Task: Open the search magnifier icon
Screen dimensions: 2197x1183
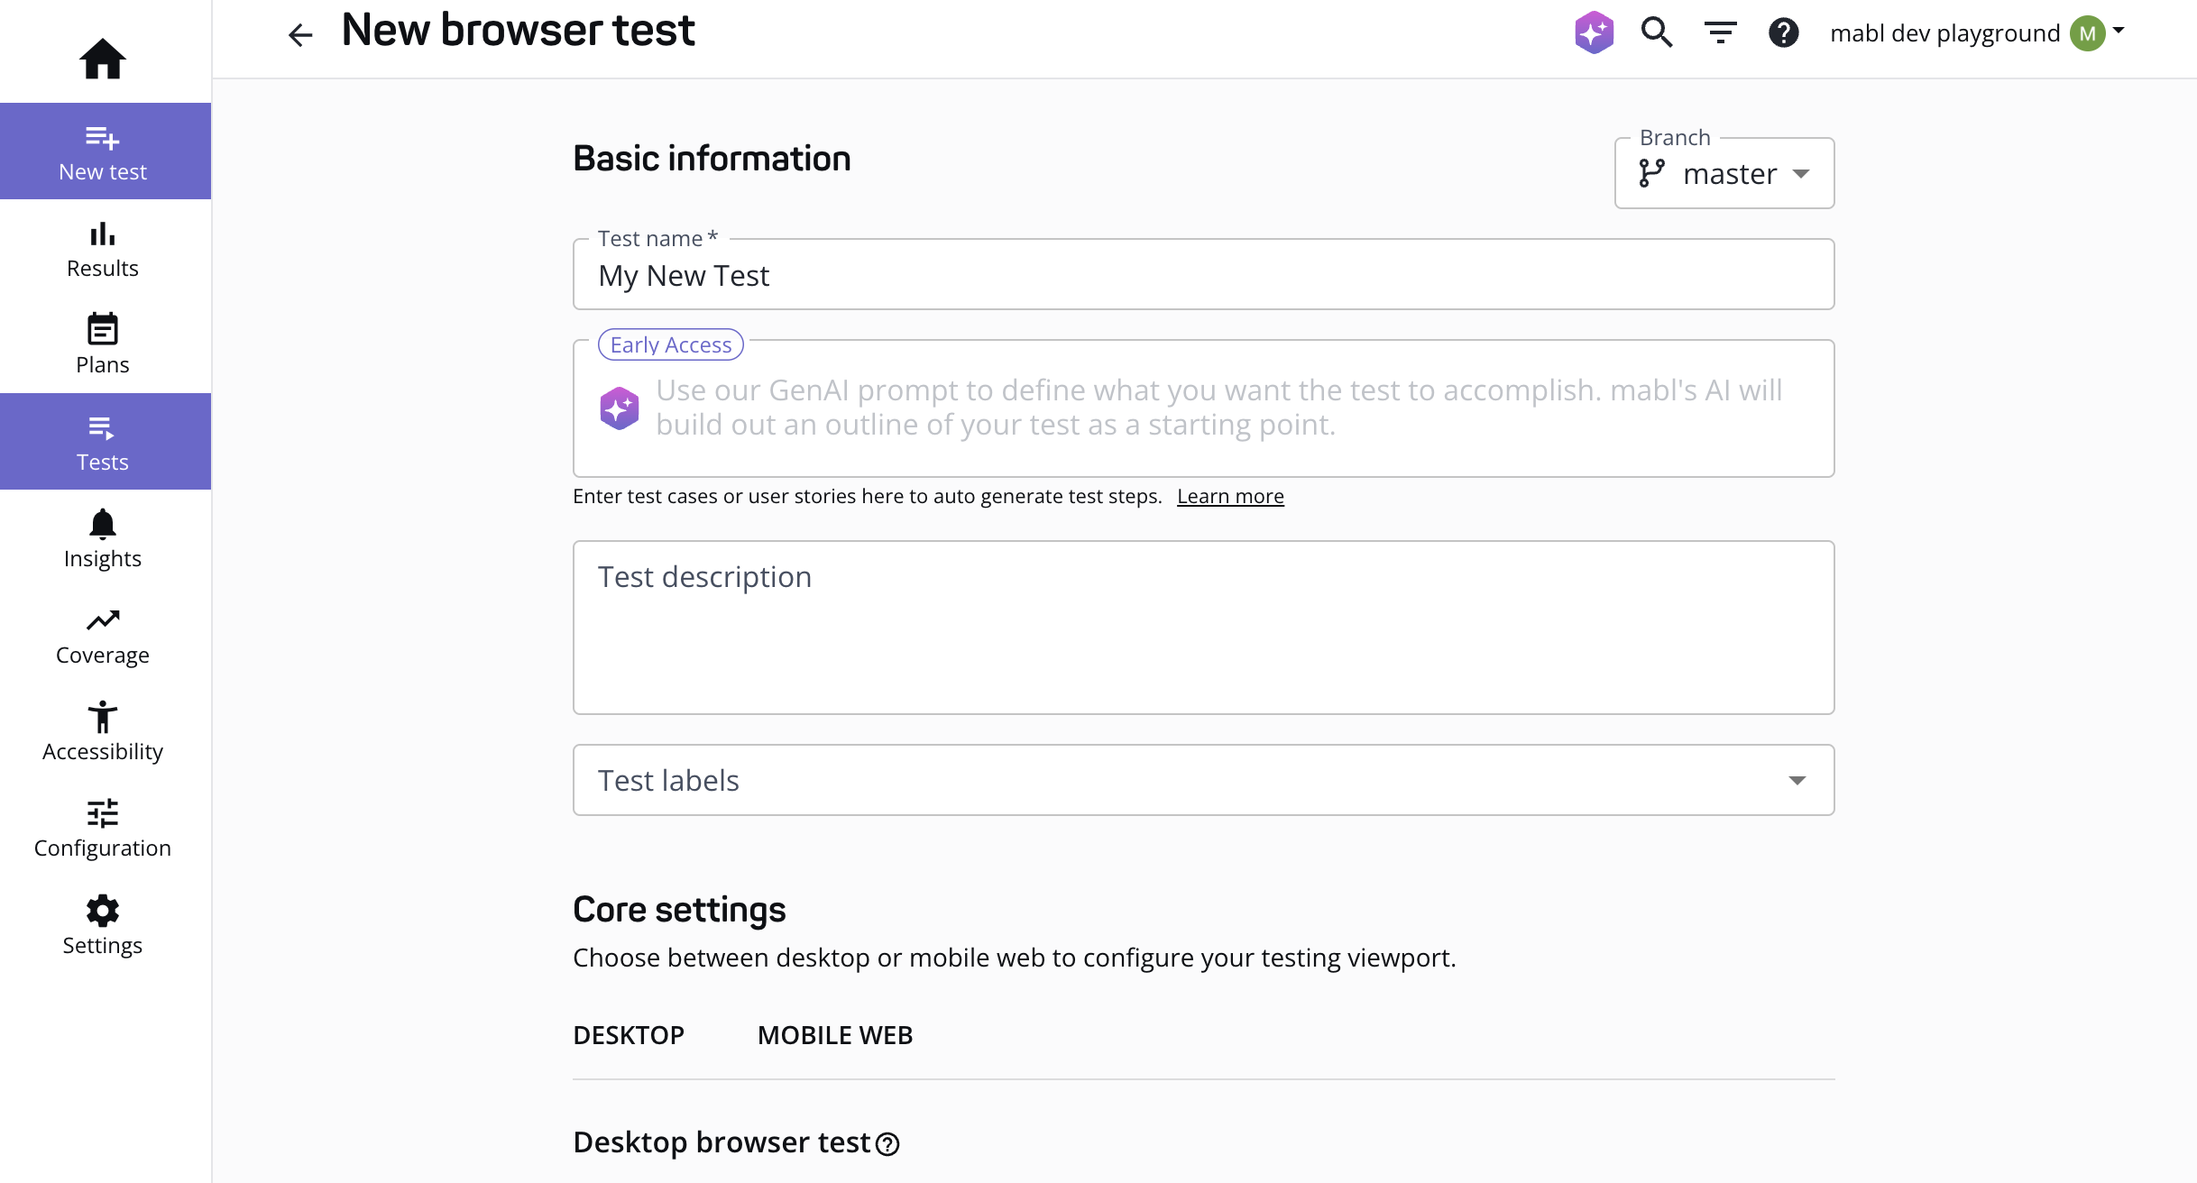Action: 1657,32
